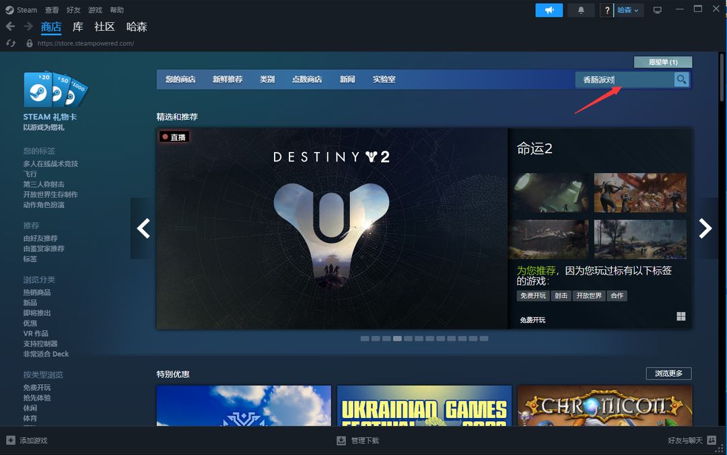Screen dimensions: 727x455
Task: Open the 由鉴赏家推荐 link
Action: click(x=44, y=248)
